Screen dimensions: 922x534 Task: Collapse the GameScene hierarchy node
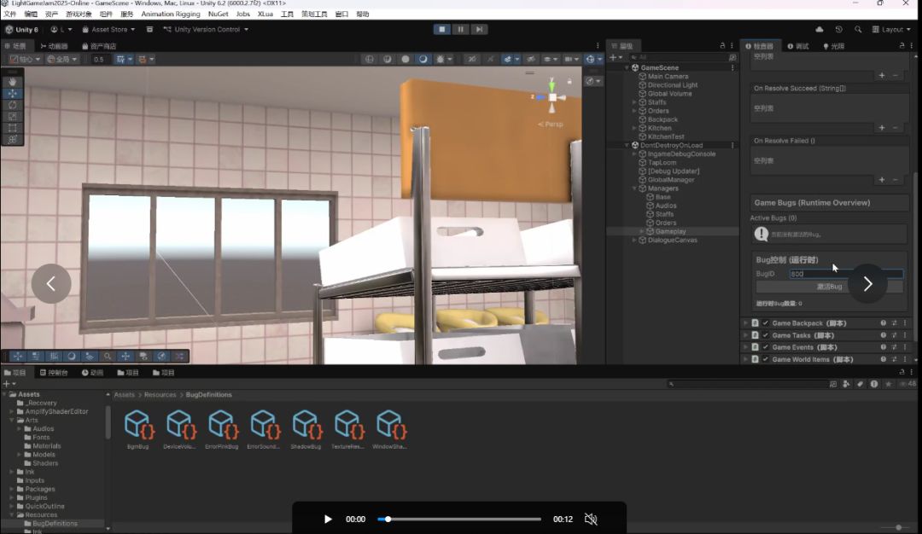(x=627, y=68)
